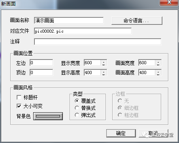Click the 画面高度 value field
Screen dimensions: 179x143
pyautogui.click(x=147, y=72)
